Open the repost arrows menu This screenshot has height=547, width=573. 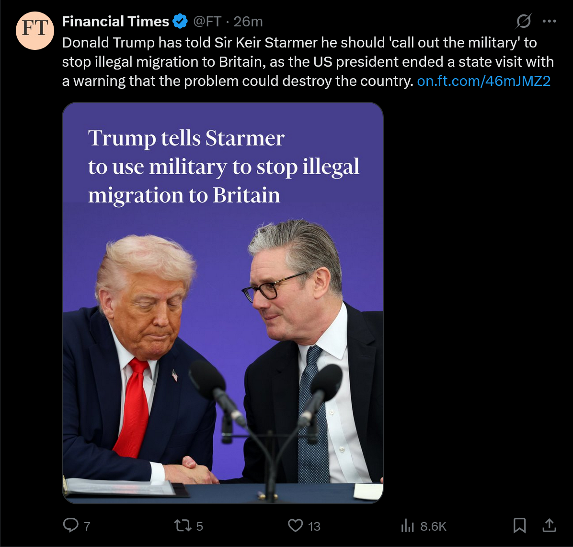[183, 526]
